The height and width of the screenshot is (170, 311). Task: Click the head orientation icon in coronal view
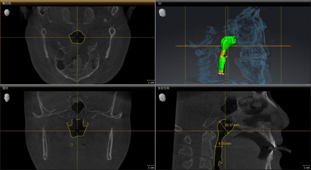click(7, 97)
